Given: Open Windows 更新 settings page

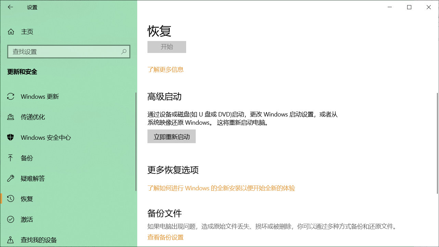Looking at the screenshot, I should (68, 96).
